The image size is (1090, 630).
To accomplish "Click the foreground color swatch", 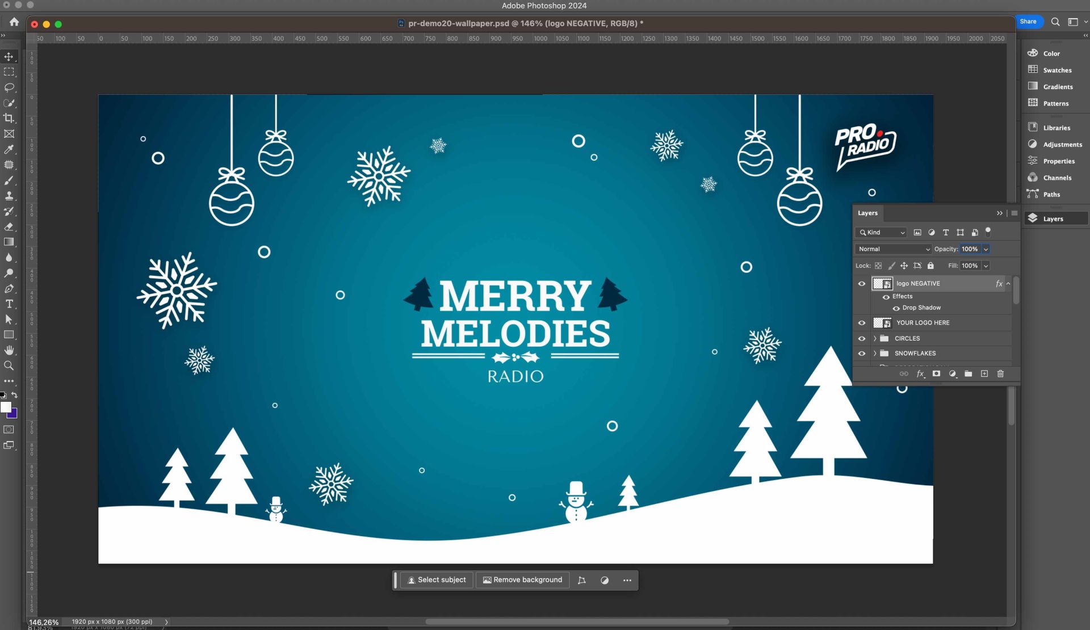I will (x=6, y=407).
